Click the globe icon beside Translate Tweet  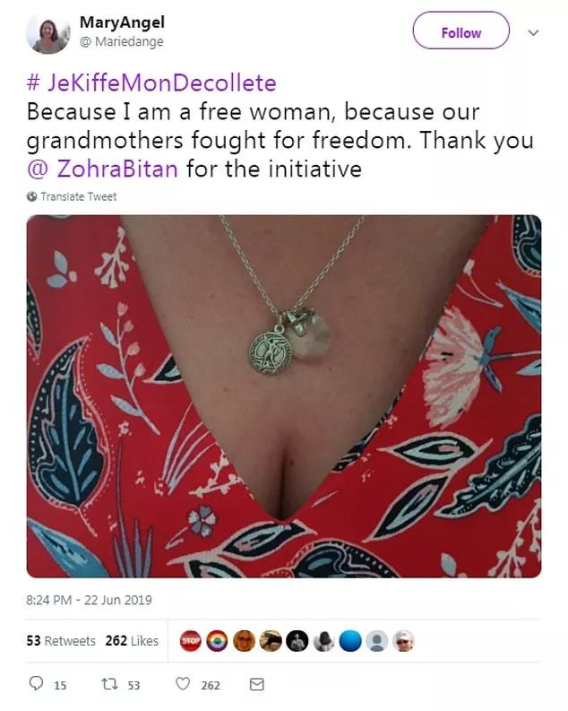click(32, 196)
